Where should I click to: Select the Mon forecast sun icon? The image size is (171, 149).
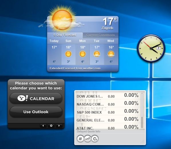tap(83, 54)
